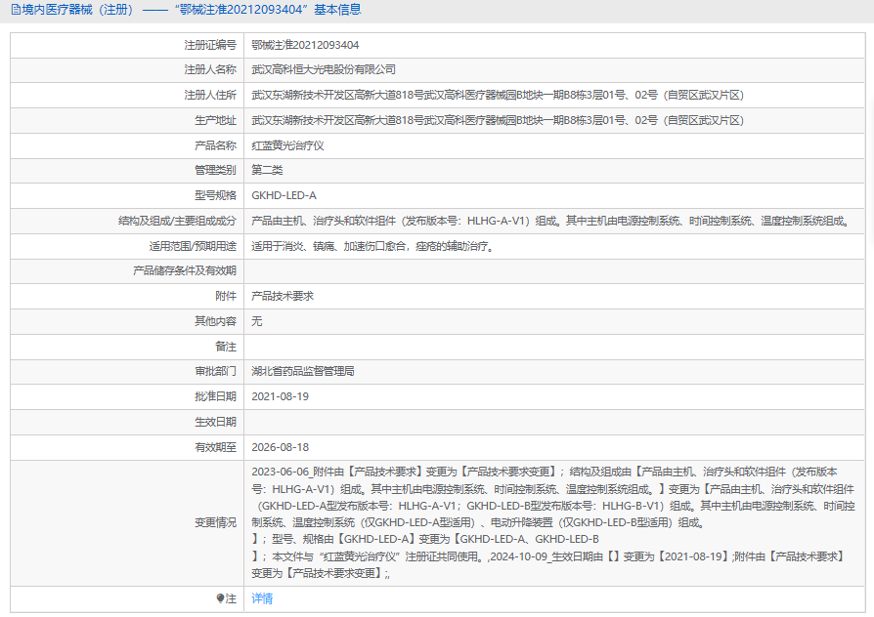Select the 第二类 category value
Screen dimensions: 874x617
(267, 170)
